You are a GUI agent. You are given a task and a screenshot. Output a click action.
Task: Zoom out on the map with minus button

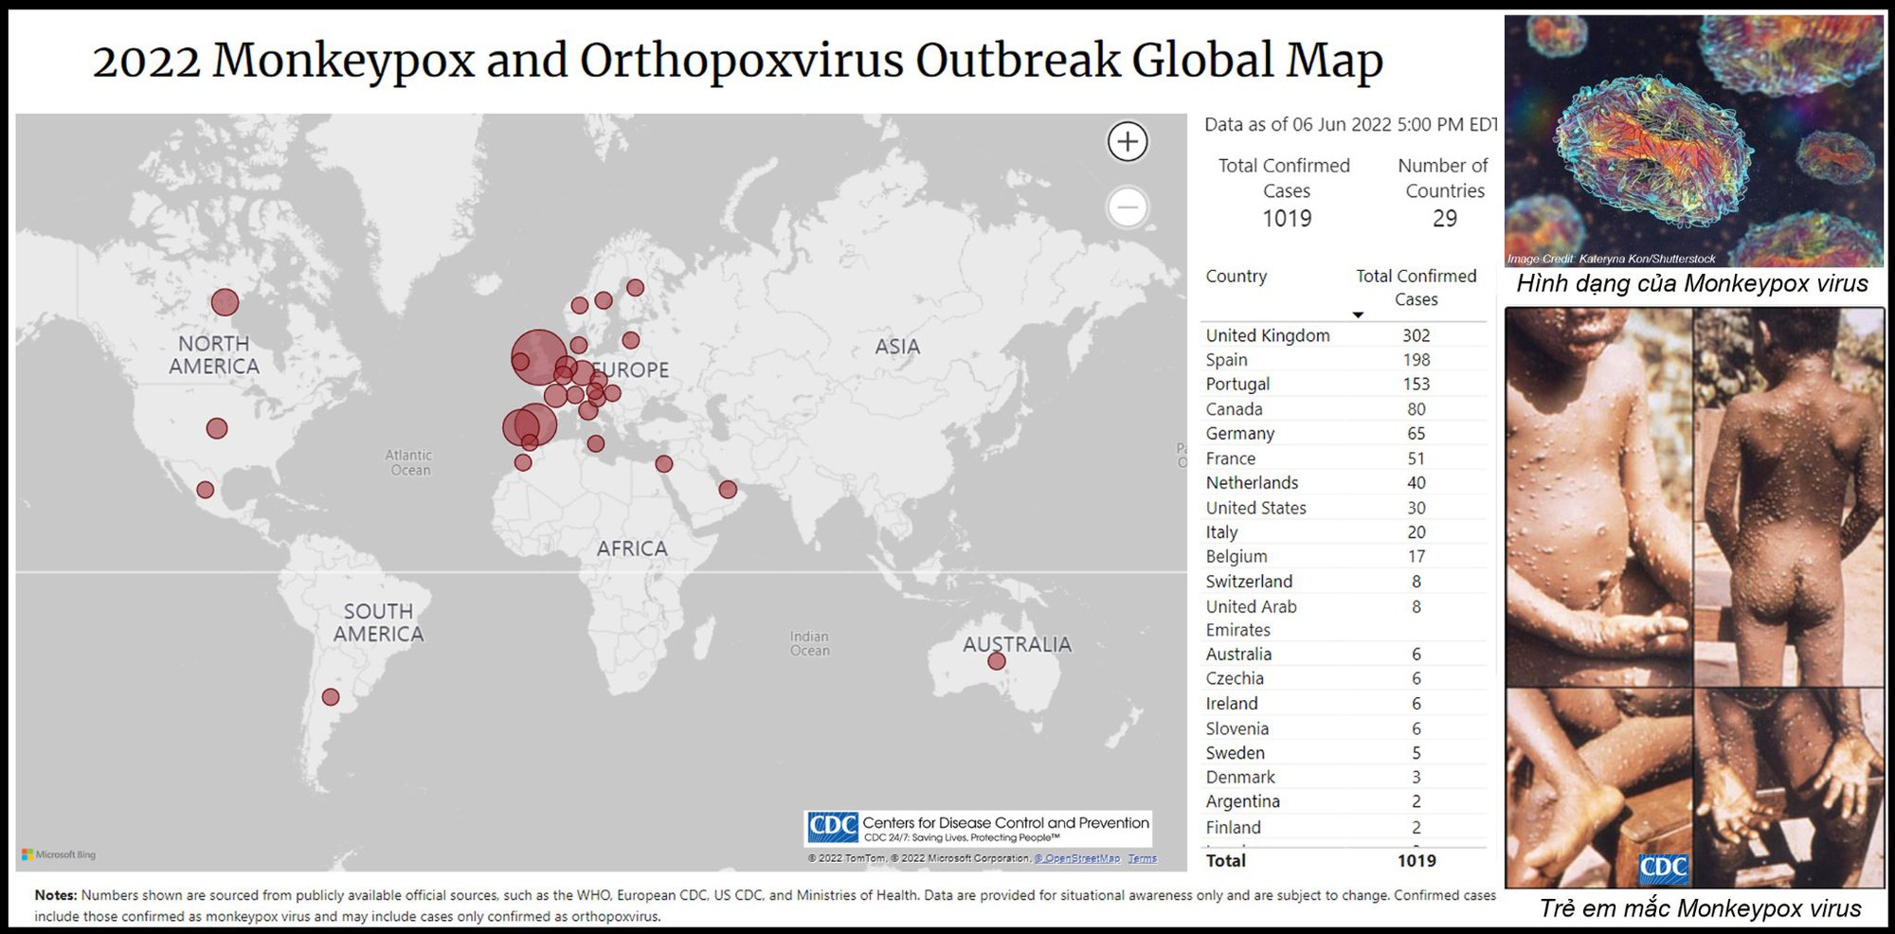click(x=1128, y=207)
